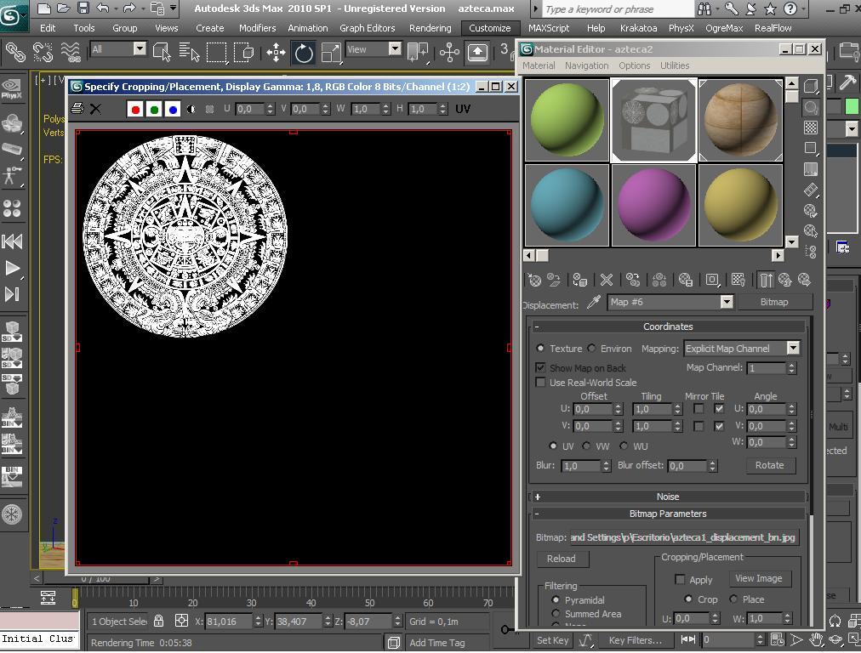Screen dimensions: 861x653
Task: Toggle the U Tile checkbox
Action: pos(719,409)
